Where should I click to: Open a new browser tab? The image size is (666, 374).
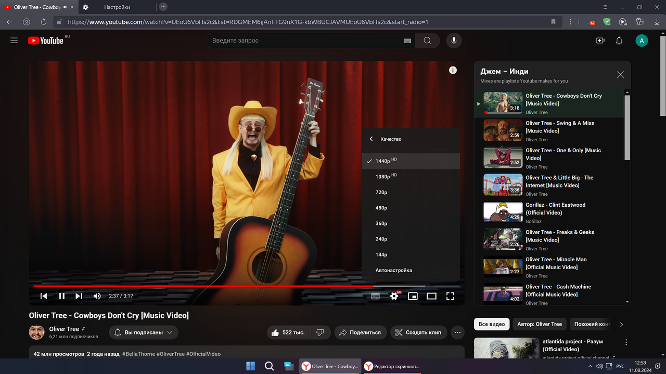pos(163,7)
